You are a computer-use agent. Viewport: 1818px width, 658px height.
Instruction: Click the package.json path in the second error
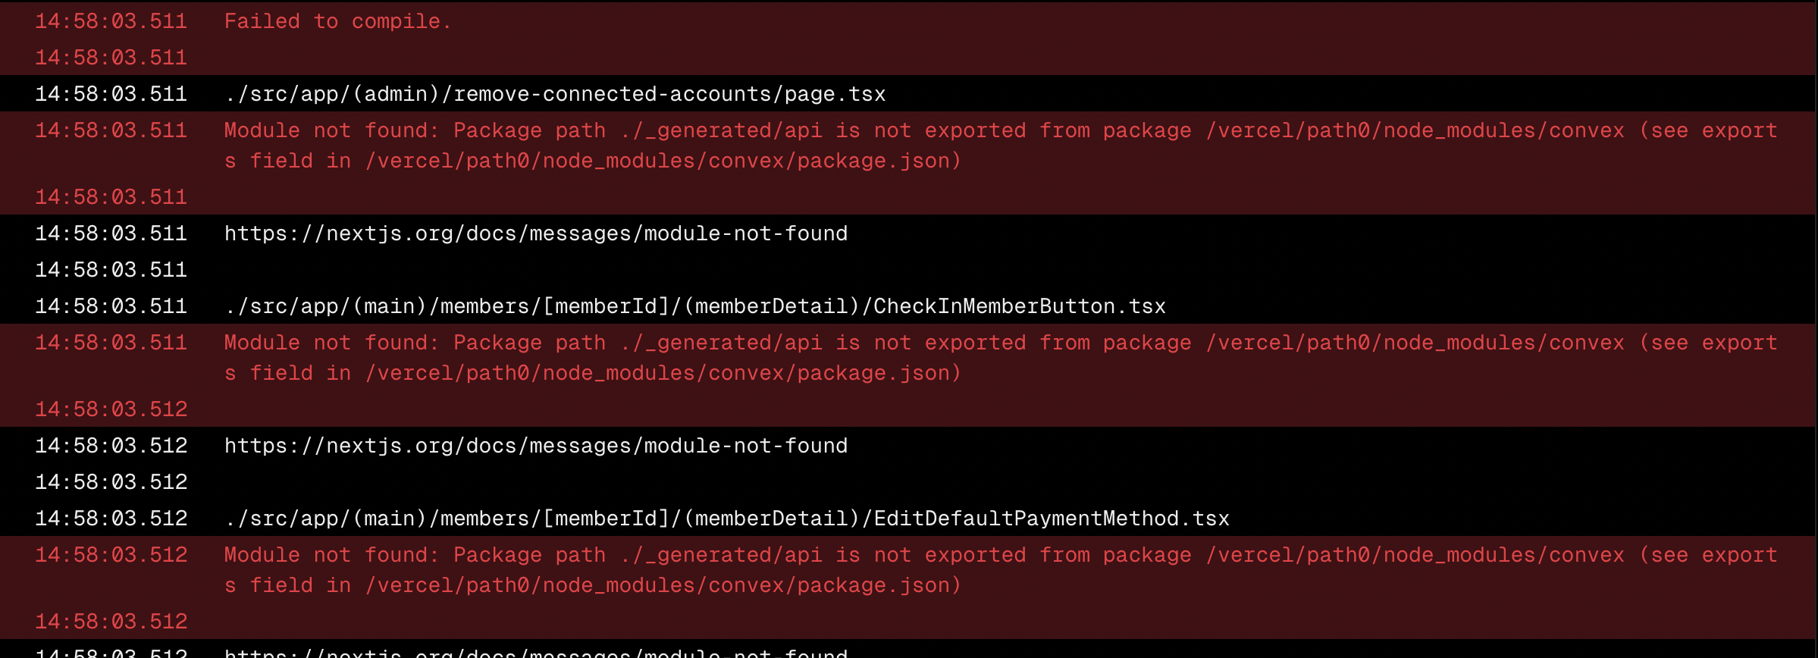663,373
